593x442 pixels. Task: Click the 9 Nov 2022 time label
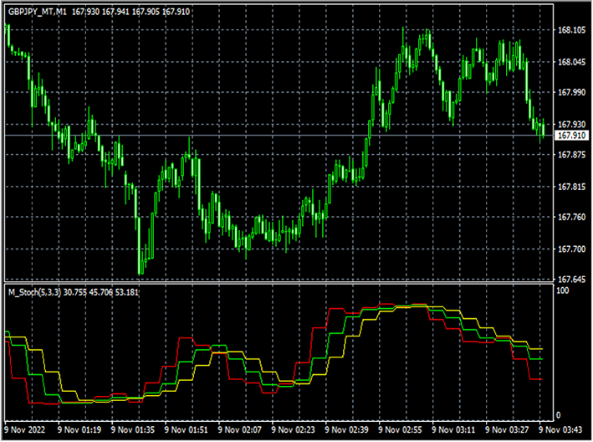click(24, 430)
